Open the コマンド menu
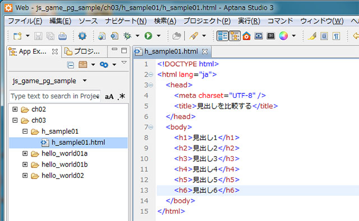This screenshot has width=359, height=221. tap(280, 21)
